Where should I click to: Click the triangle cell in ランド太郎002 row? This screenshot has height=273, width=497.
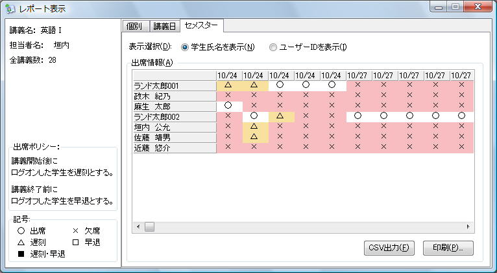(280, 116)
